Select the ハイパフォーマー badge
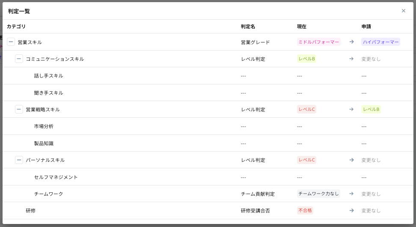This screenshot has height=227, width=416. click(380, 42)
